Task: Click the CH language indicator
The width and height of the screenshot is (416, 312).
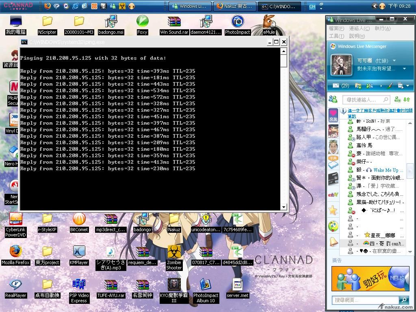Action: click(312, 6)
